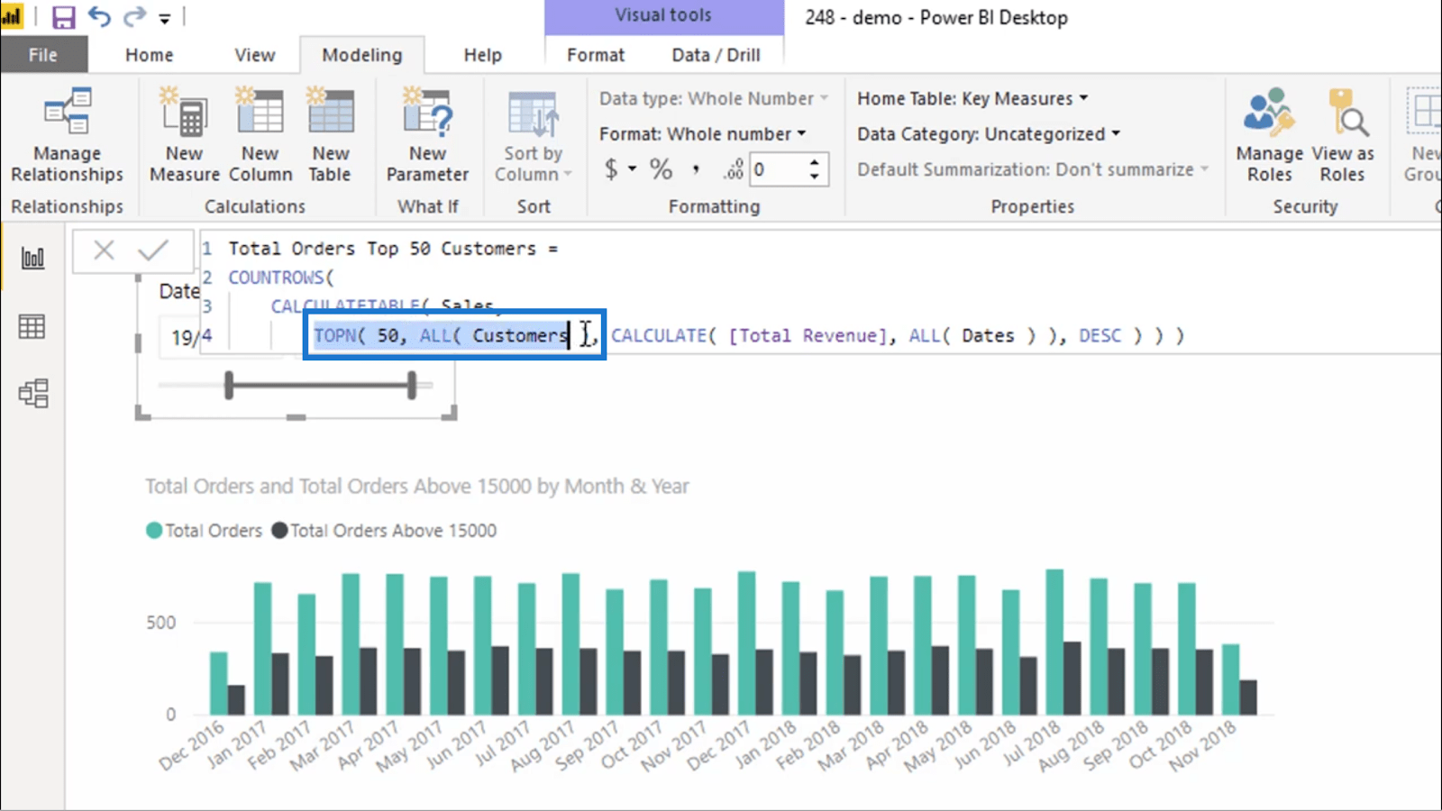Open the currency format dollar sign dropdown
Image resolution: width=1442 pixels, height=811 pixels.
click(x=620, y=169)
